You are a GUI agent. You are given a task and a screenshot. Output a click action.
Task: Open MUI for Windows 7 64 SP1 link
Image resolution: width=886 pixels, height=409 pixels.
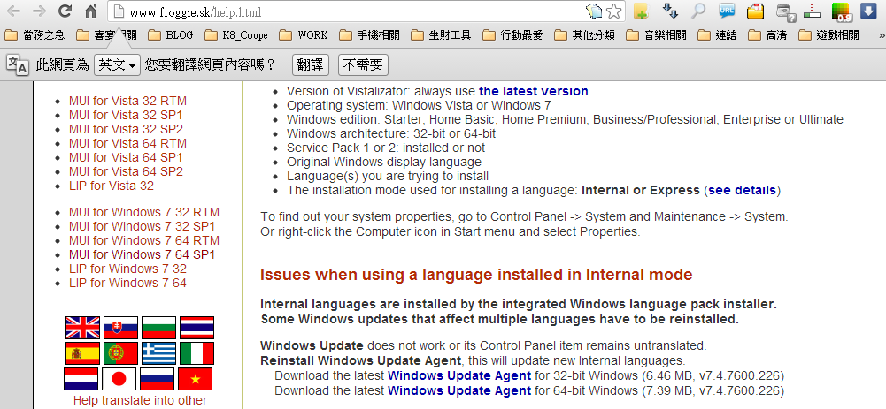point(143,254)
